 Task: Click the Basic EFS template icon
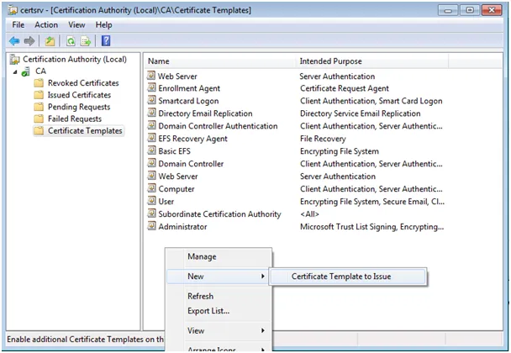click(x=151, y=150)
